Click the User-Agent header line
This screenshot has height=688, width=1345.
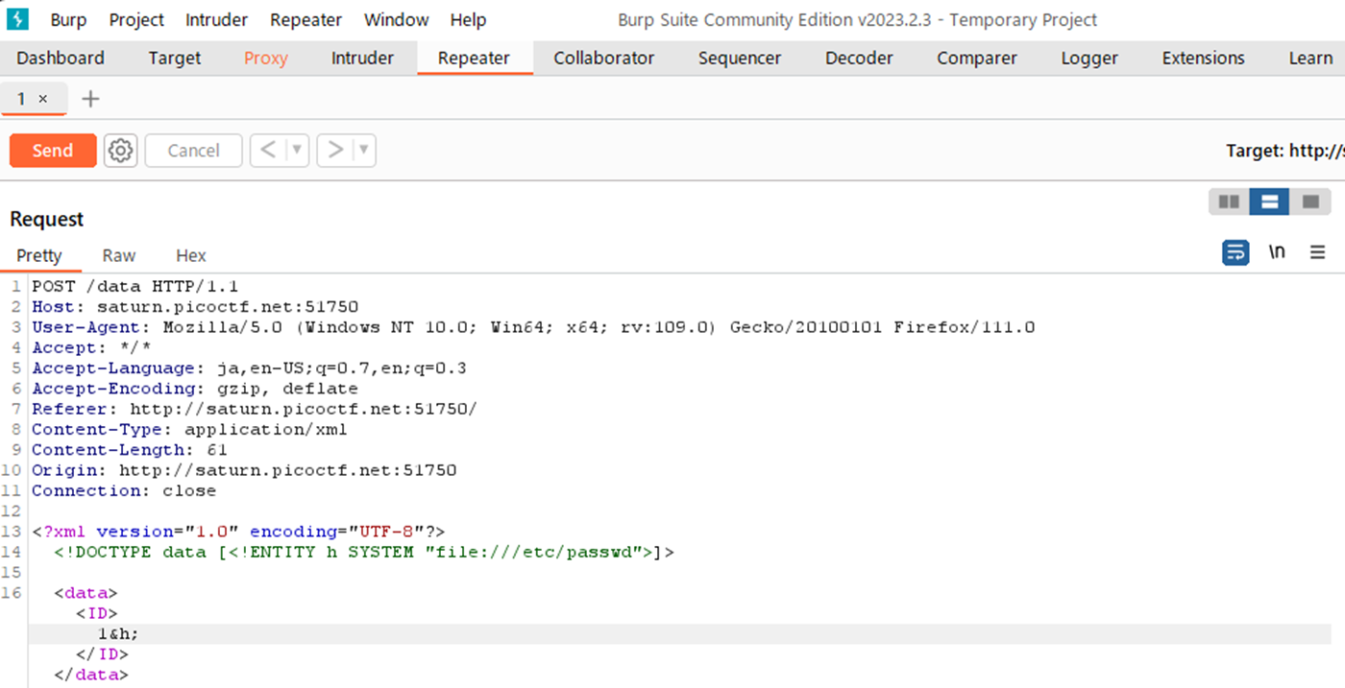coord(533,327)
